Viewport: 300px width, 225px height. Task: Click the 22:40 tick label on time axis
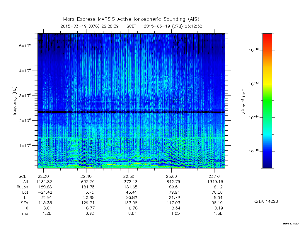click(86, 176)
